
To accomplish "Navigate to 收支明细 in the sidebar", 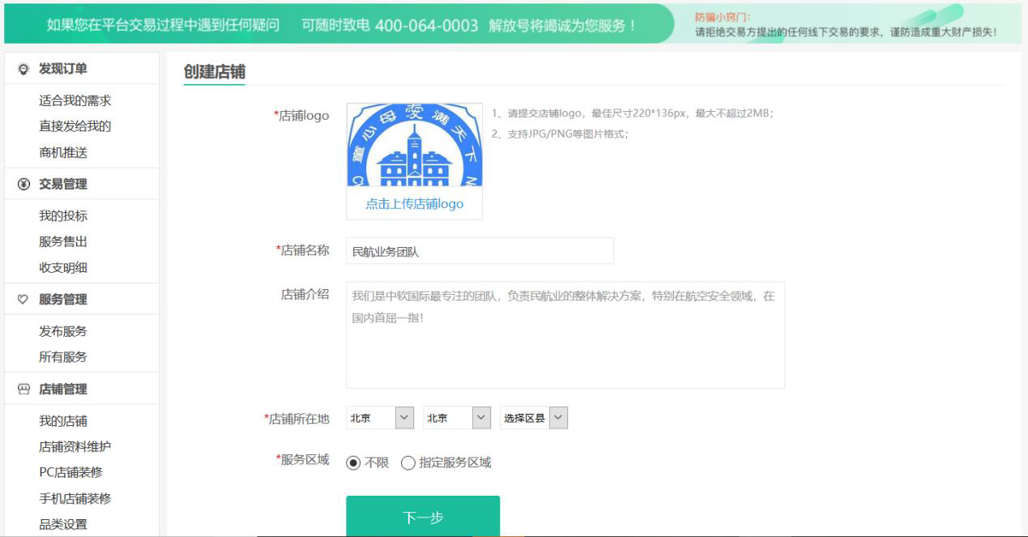I will (63, 268).
